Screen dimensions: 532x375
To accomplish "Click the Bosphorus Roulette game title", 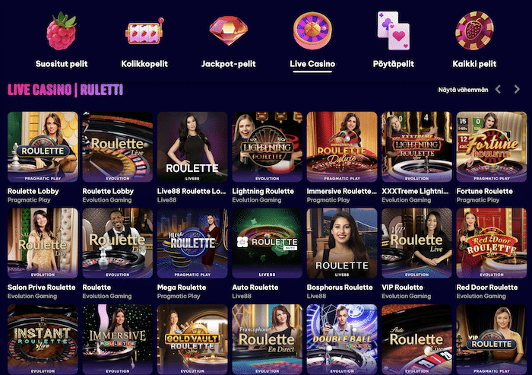I will pos(340,288).
